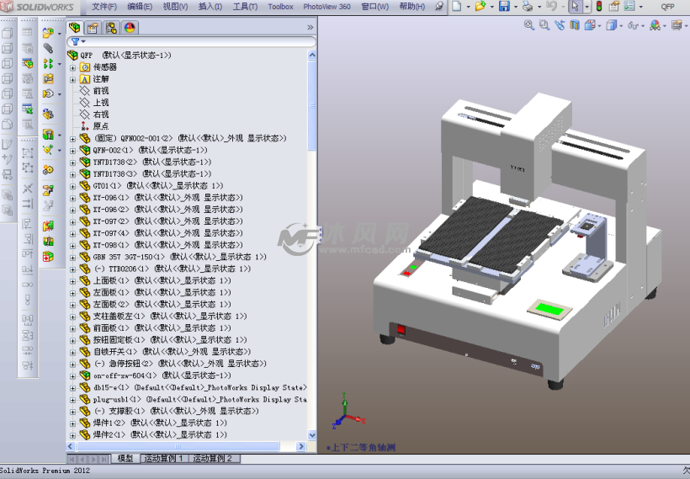Click the Edit Appearance sphere icon
The image size is (690, 479).
click(655, 25)
